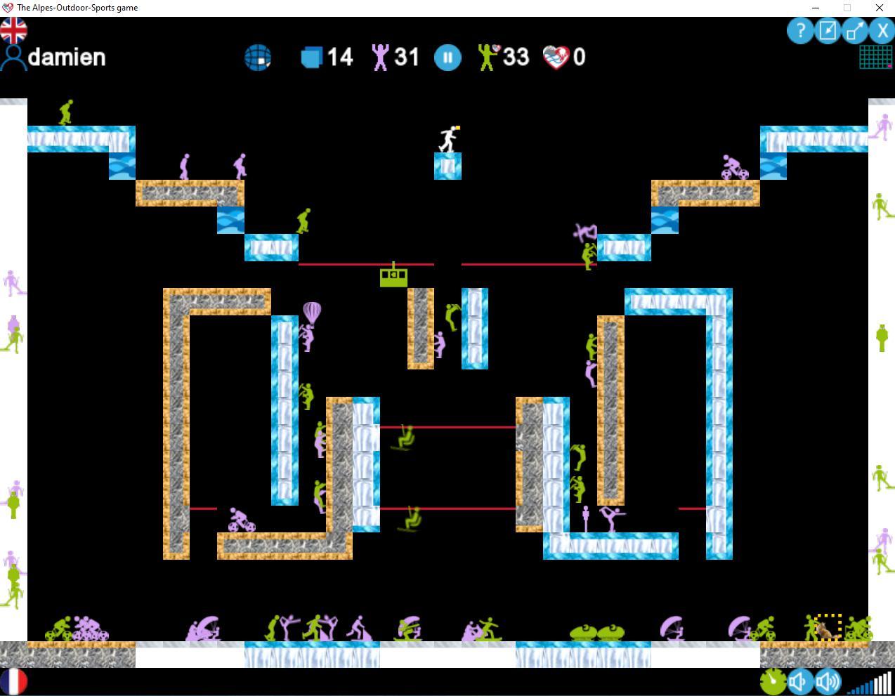Enlarge the game window with outward arrow
Screen dimensions: 895x696
point(854,31)
